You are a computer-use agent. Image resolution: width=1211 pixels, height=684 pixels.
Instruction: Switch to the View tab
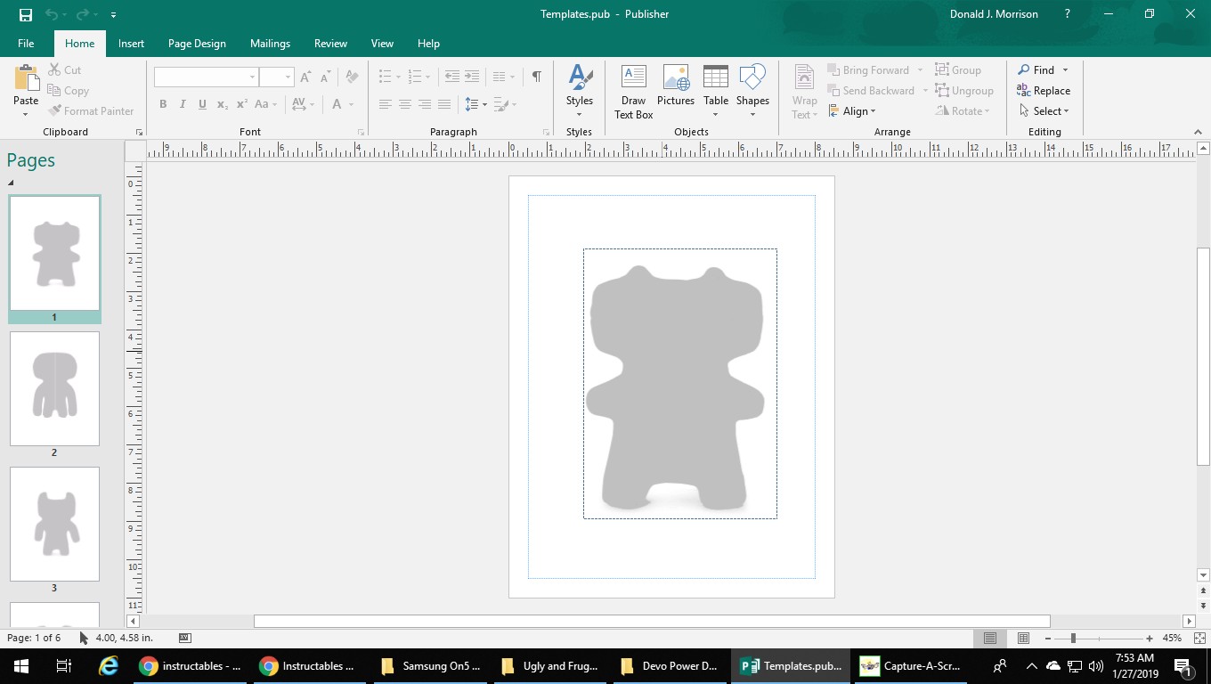(382, 43)
